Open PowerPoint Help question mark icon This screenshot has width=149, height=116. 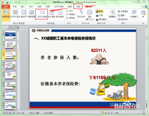pos(146,7)
